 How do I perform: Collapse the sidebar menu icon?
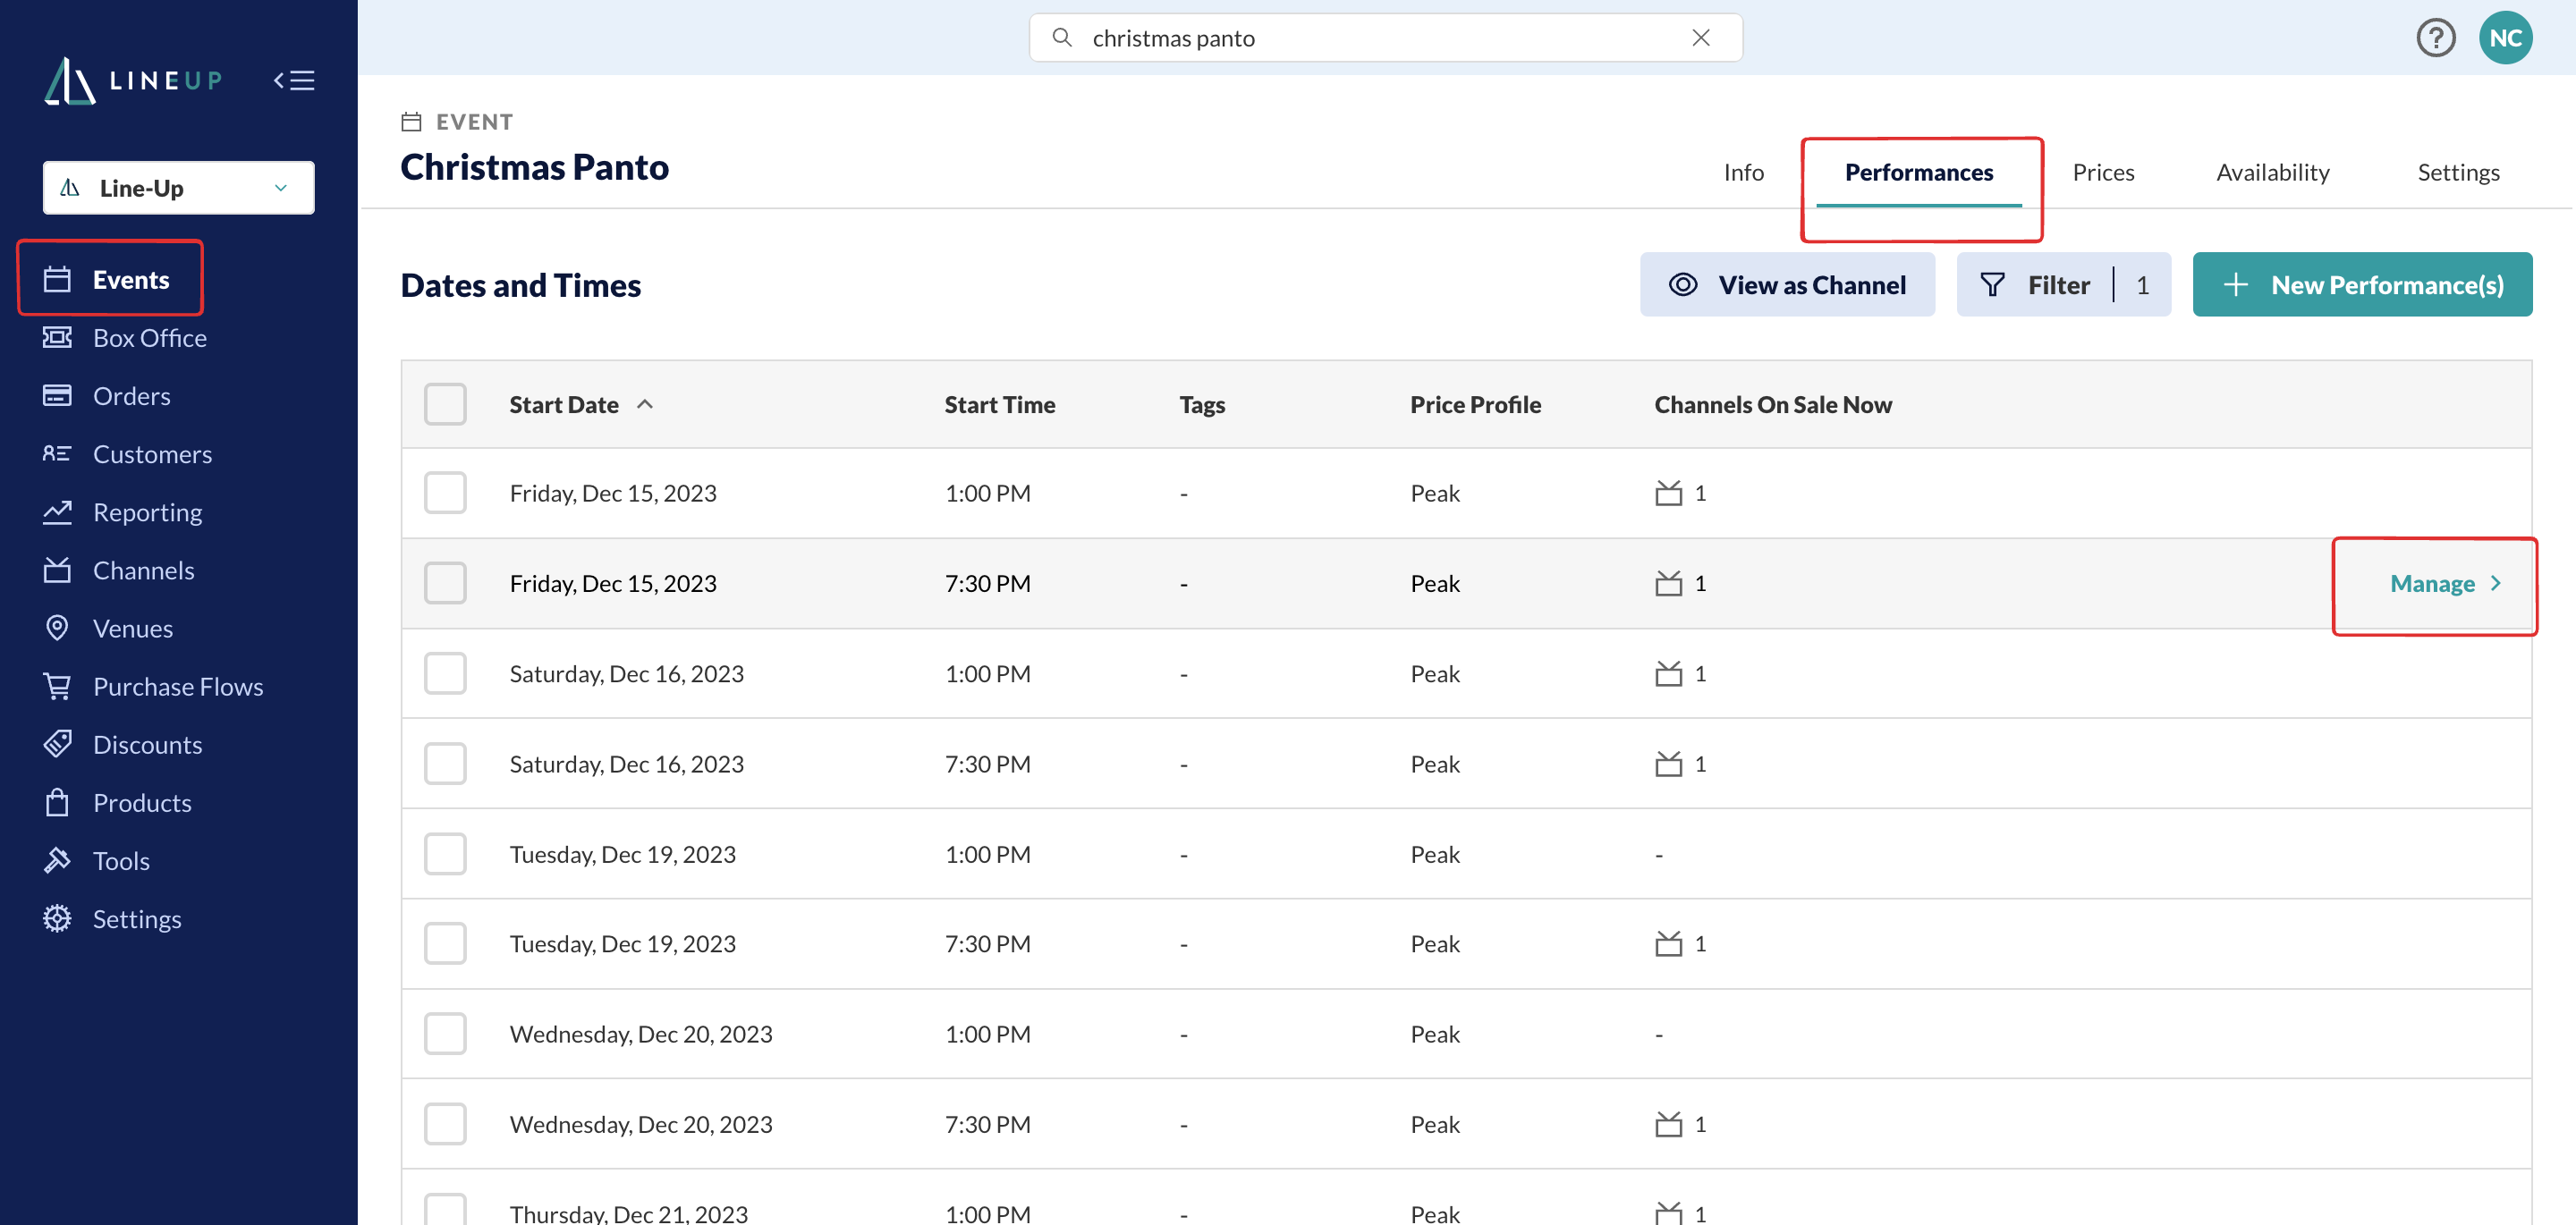(294, 80)
